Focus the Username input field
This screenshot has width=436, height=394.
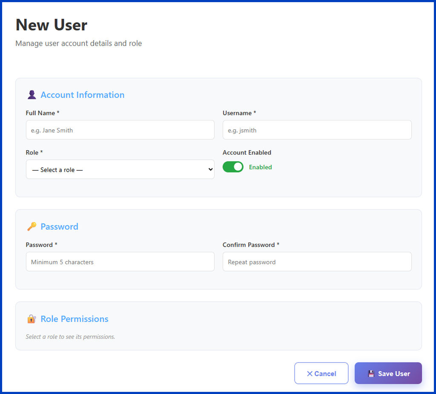point(317,130)
